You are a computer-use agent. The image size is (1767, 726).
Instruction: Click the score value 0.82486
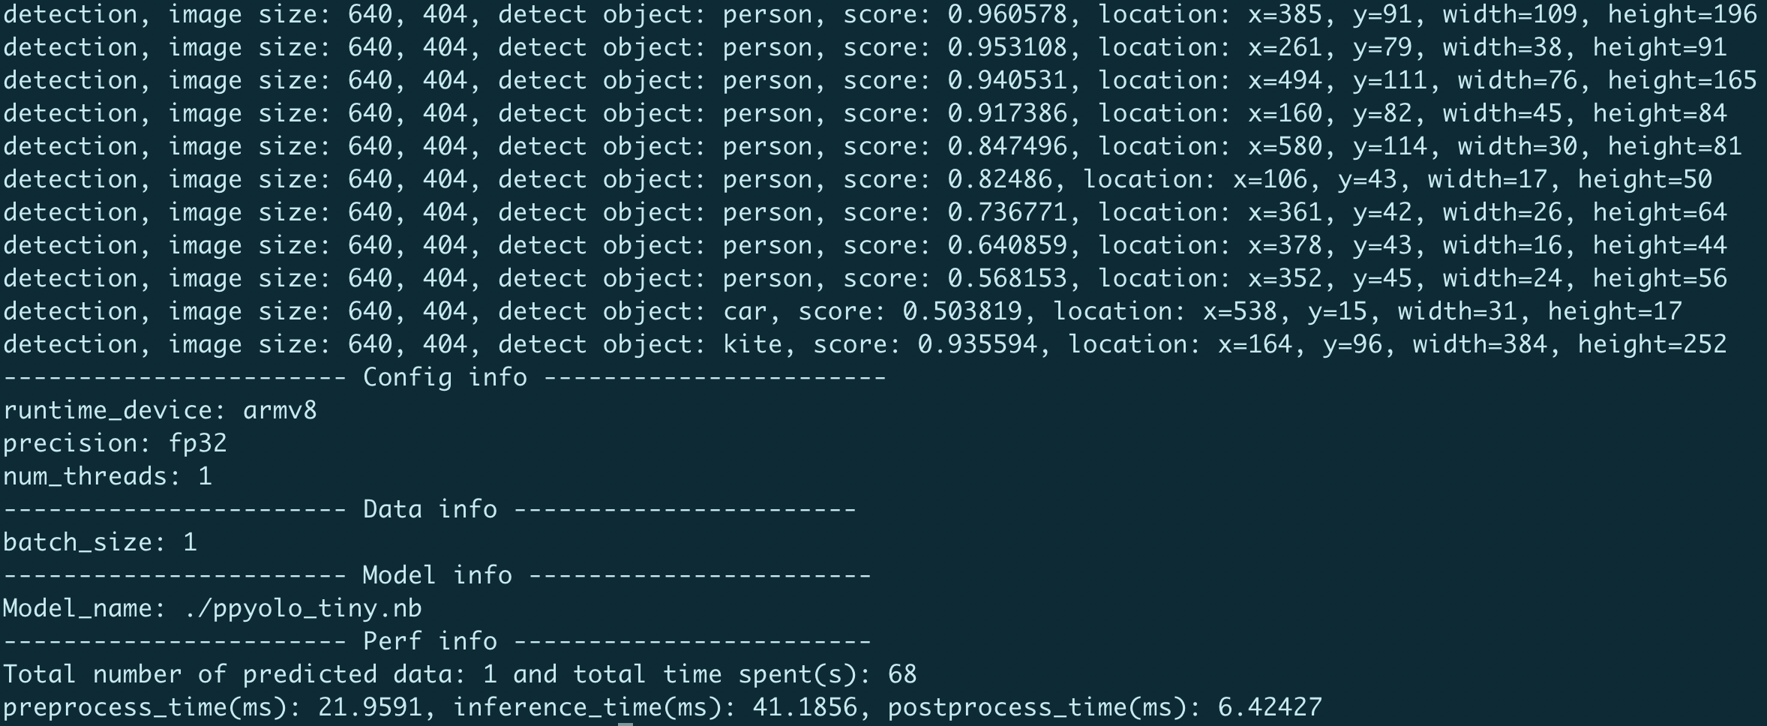click(999, 180)
